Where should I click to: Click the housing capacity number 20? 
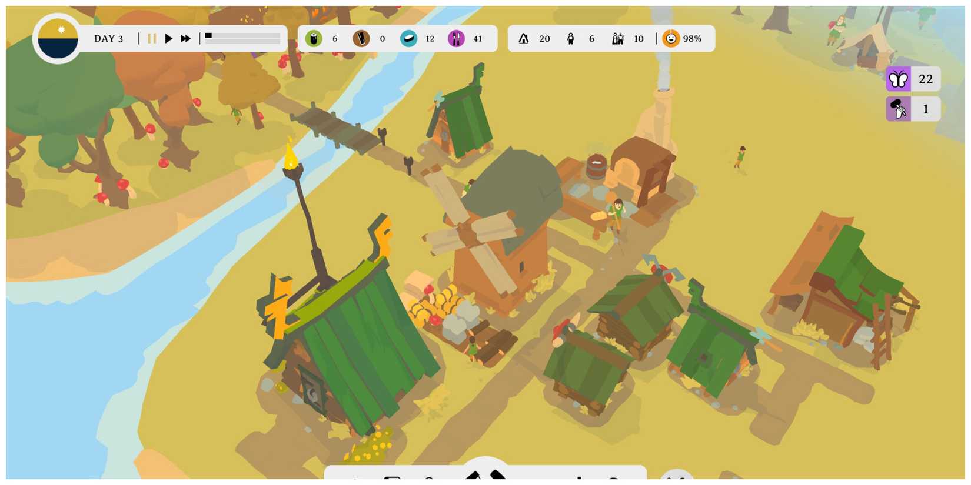544,39
